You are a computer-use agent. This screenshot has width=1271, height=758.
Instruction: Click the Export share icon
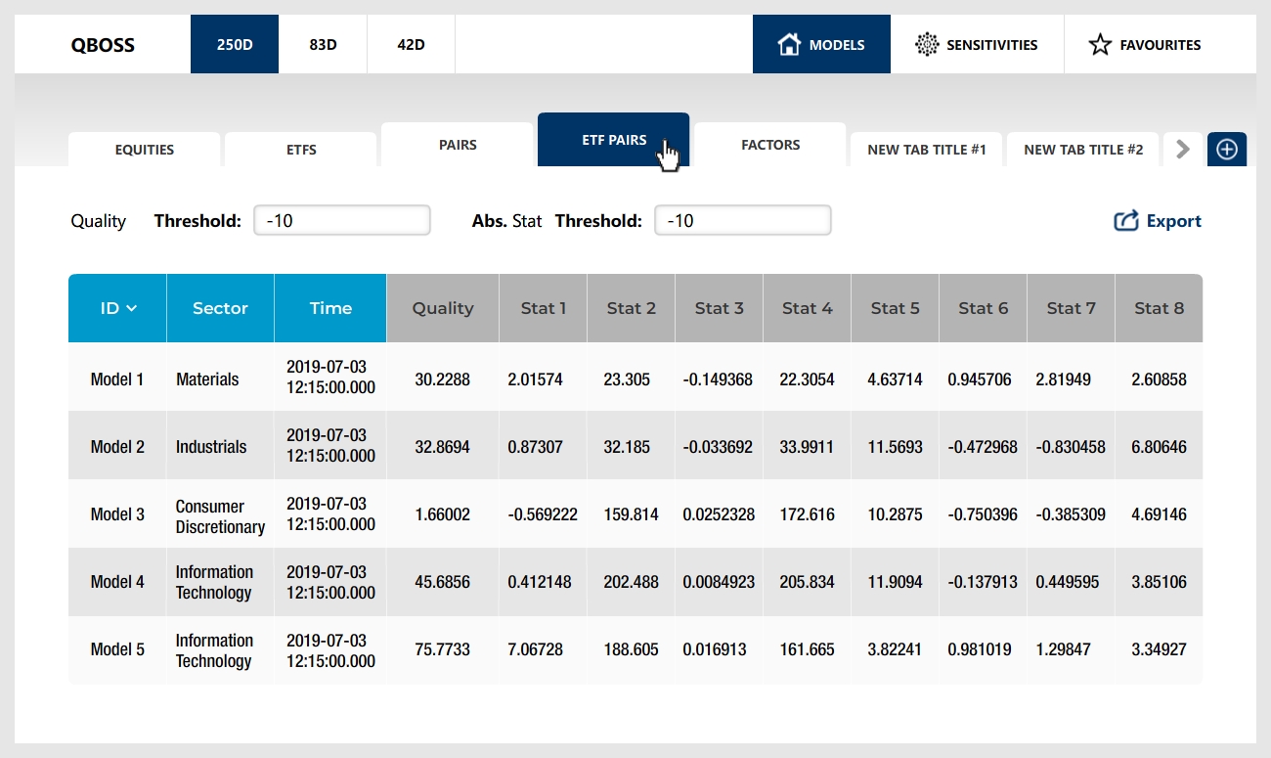(1126, 221)
